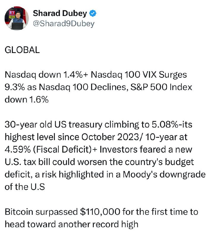
Task: Click the '(Fiscal Deficit)' parenthetical
Action: 62,150
